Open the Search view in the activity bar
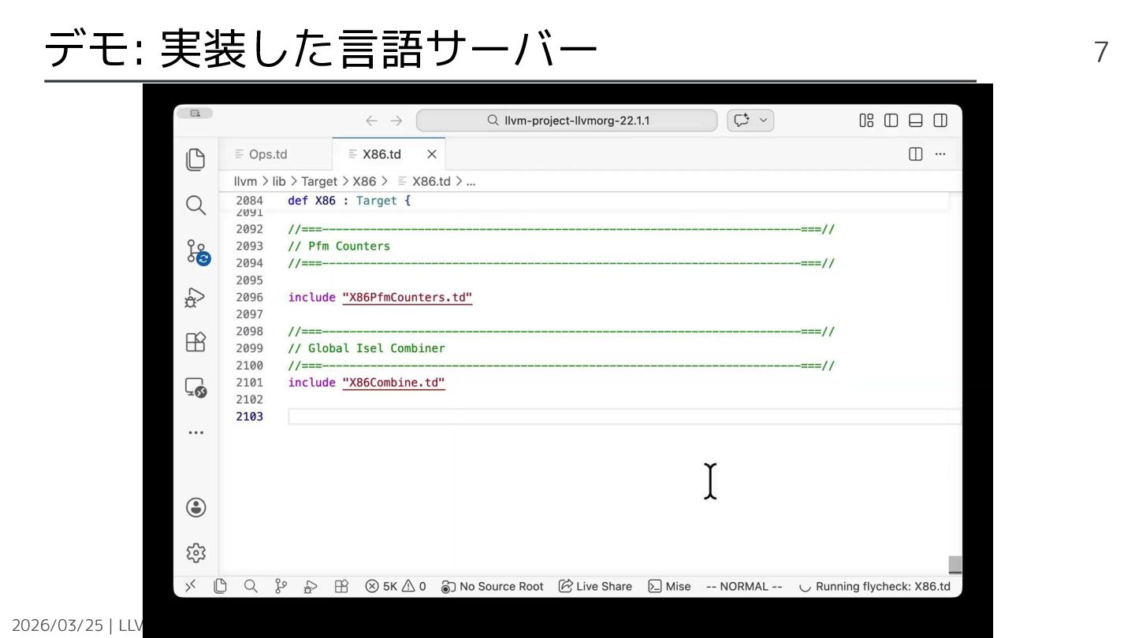 (x=195, y=206)
